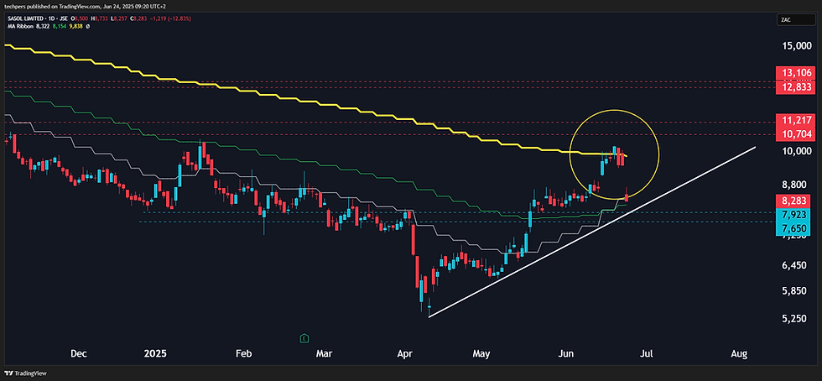Click the 7,650 cyan price label
This screenshot has height=381, width=822.
[794, 228]
